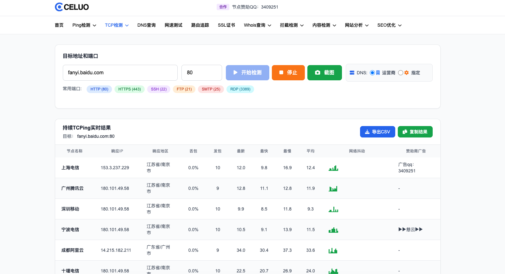Select the 运营商 DNS radio option
The image size is (505, 274).
[372, 73]
